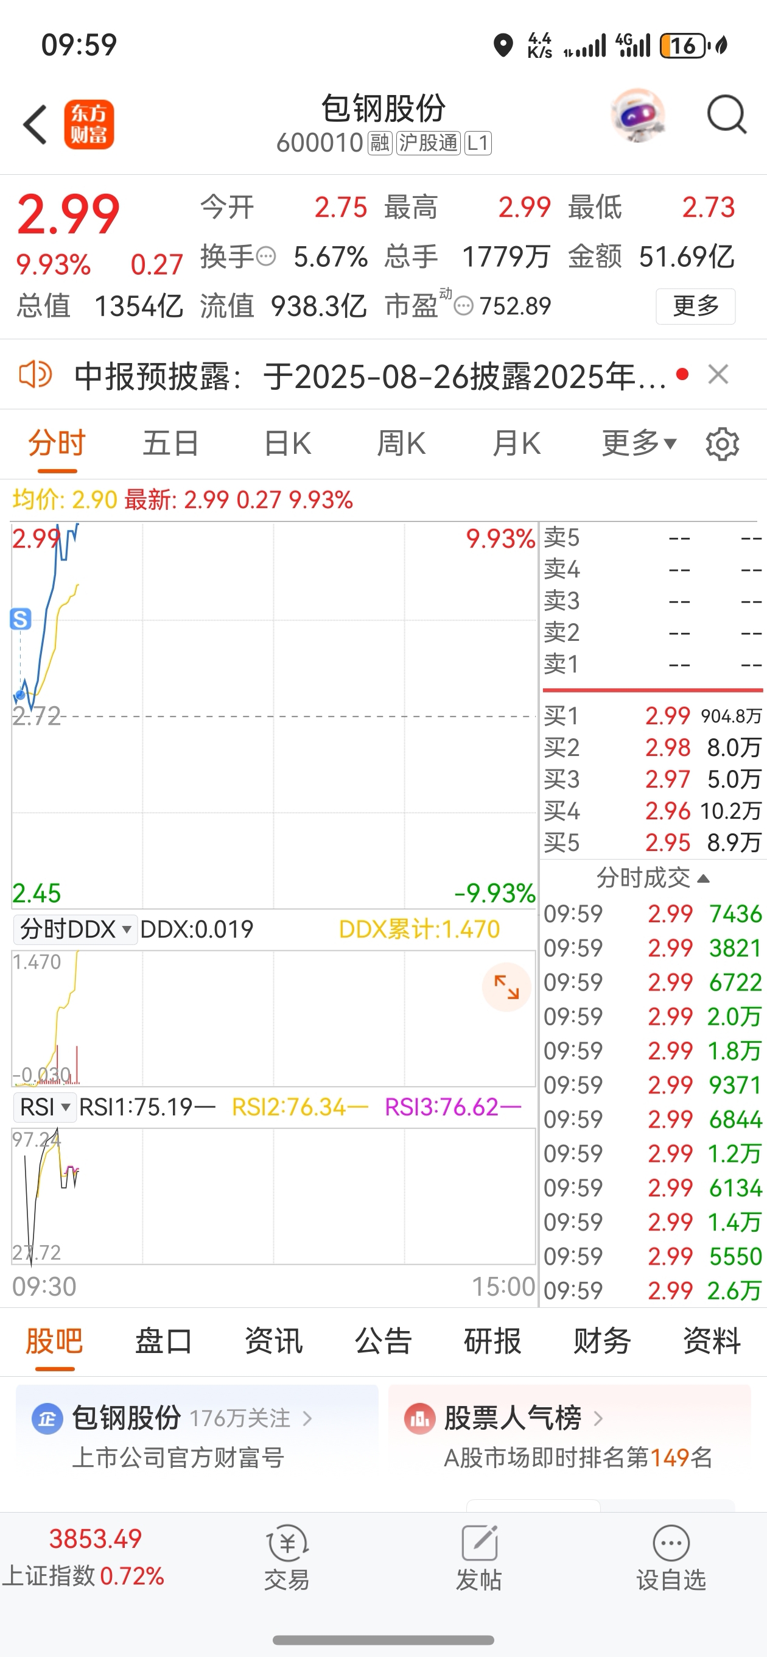Viewport: 767px width, 1657px height.
Task: Tap the trade row with volume 3821
Action: click(x=653, y=947)
